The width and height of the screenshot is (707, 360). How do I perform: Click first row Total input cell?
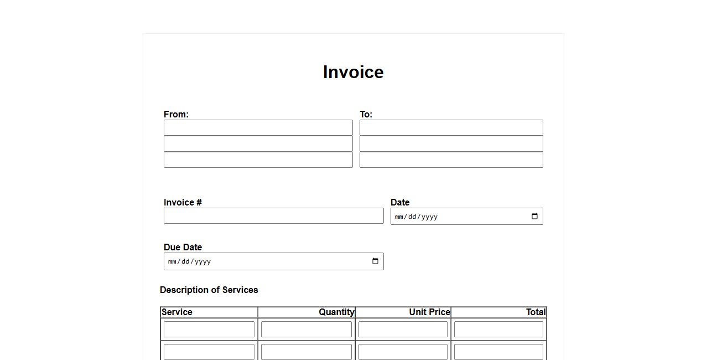(x=498, y=329)
